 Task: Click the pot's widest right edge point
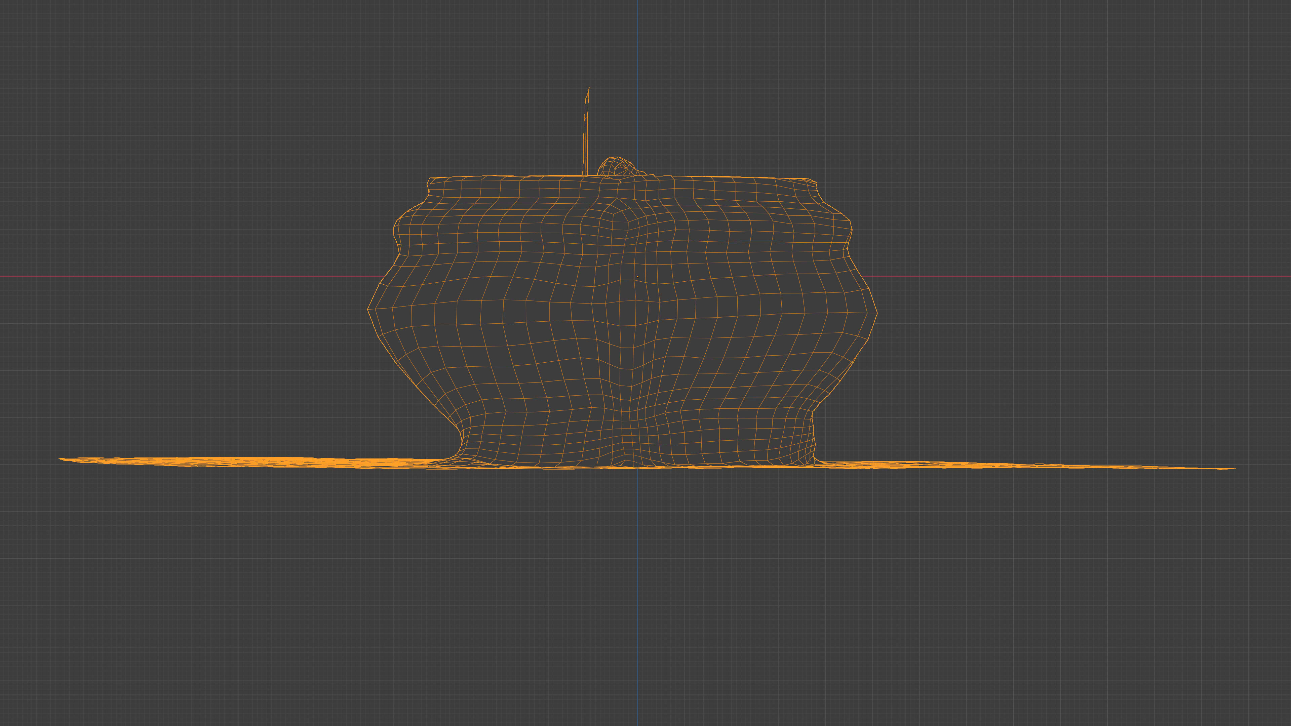coord(876,313)
